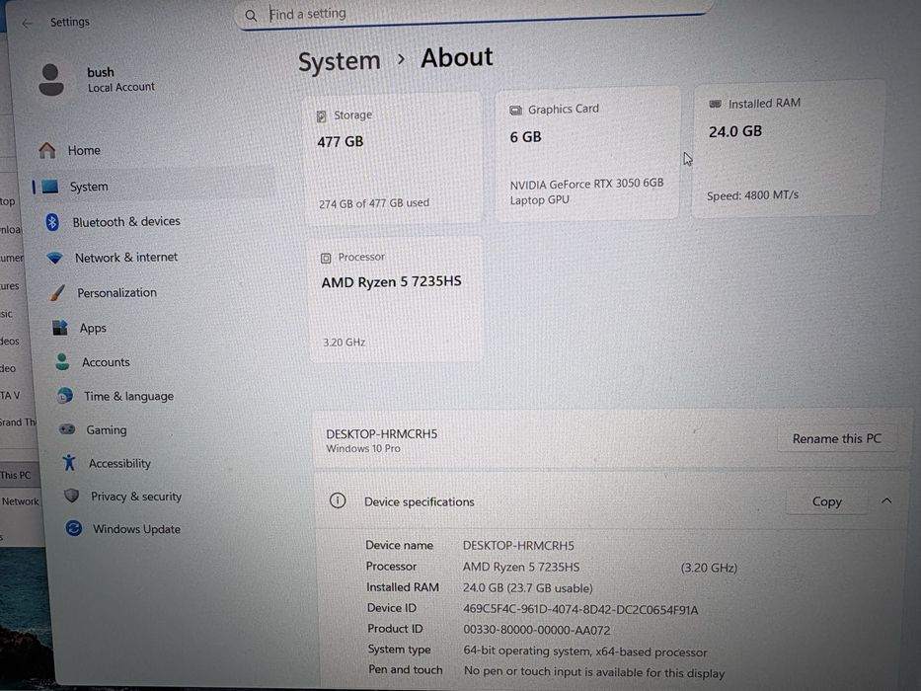Select System in the sidebar

(x=154, y=187)
